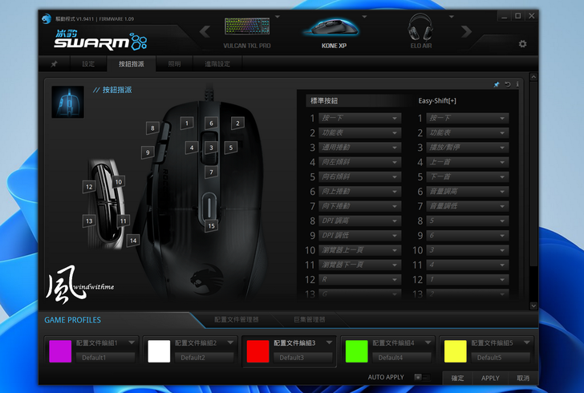Open Easy-Shift button 10 dropdown
This screenshot has height=393, width=584.
click(468, 250)
